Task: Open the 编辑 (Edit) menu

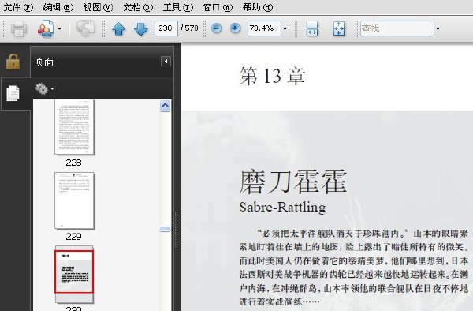Action: [x=58, y=7]
